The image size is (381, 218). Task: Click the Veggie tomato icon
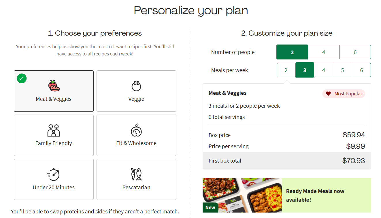coord(136,86)
